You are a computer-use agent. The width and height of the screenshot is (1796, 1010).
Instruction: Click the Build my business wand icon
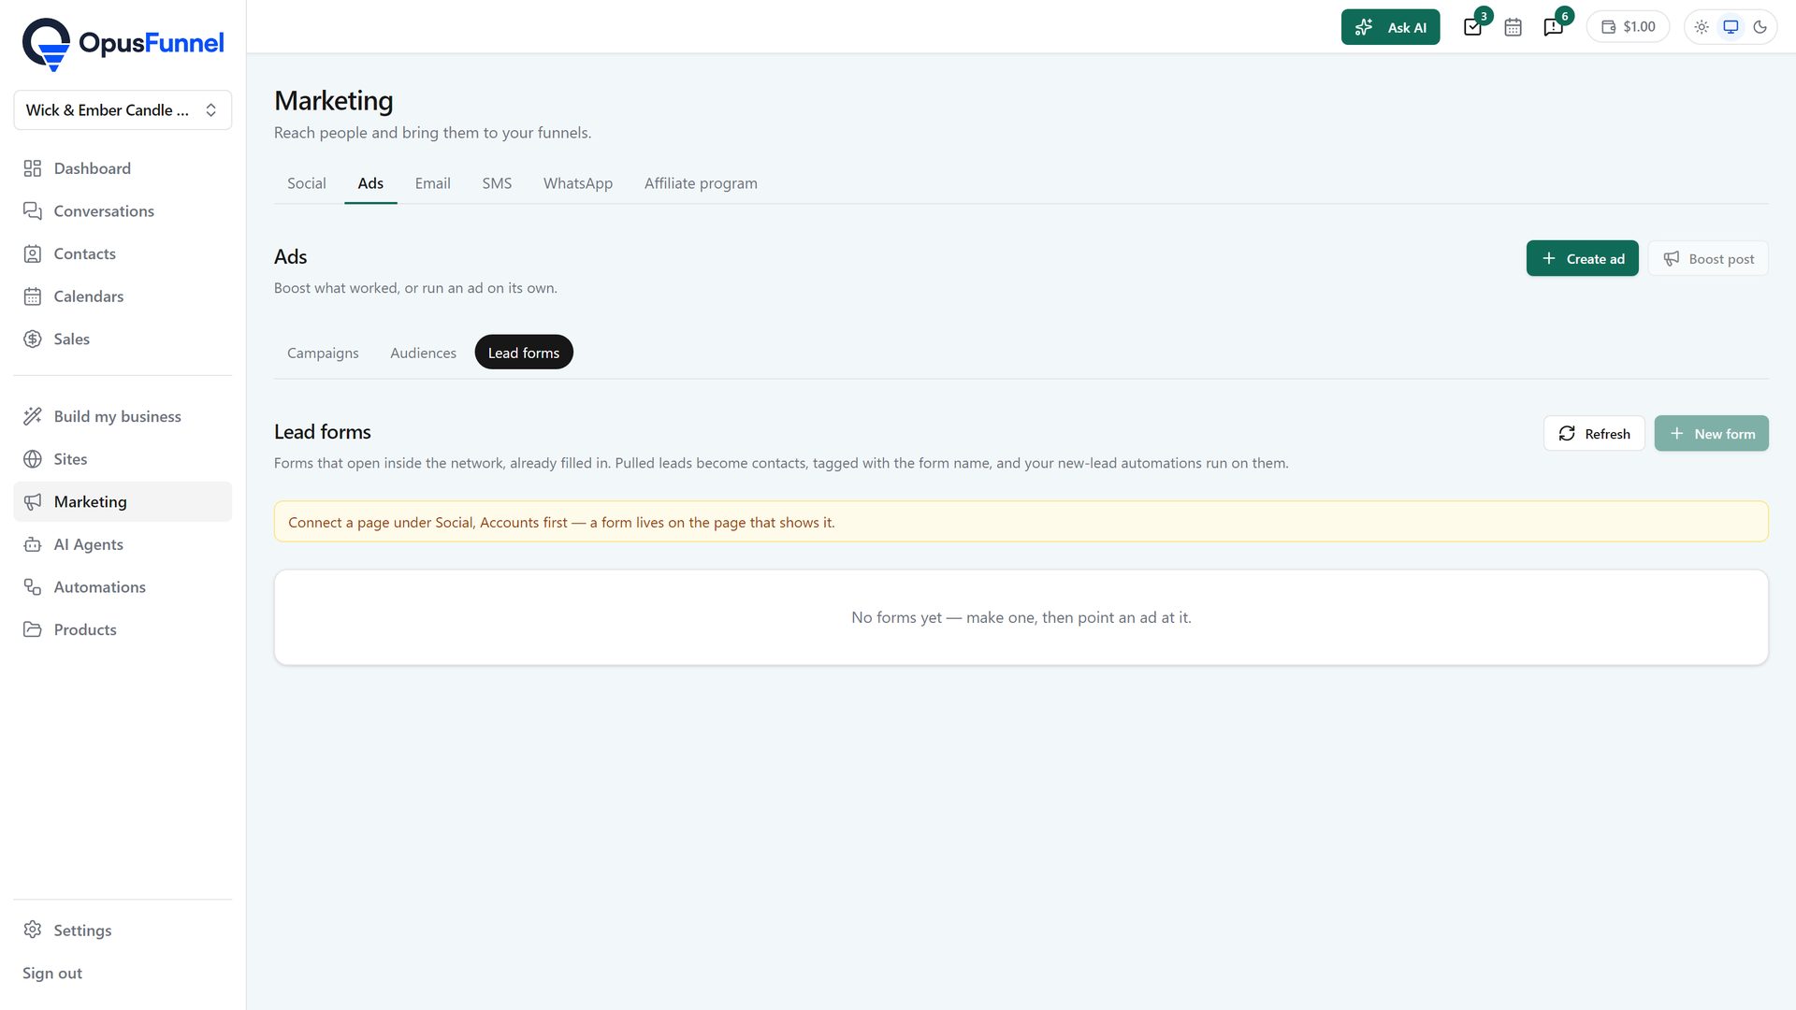click(x=33, y=416)
